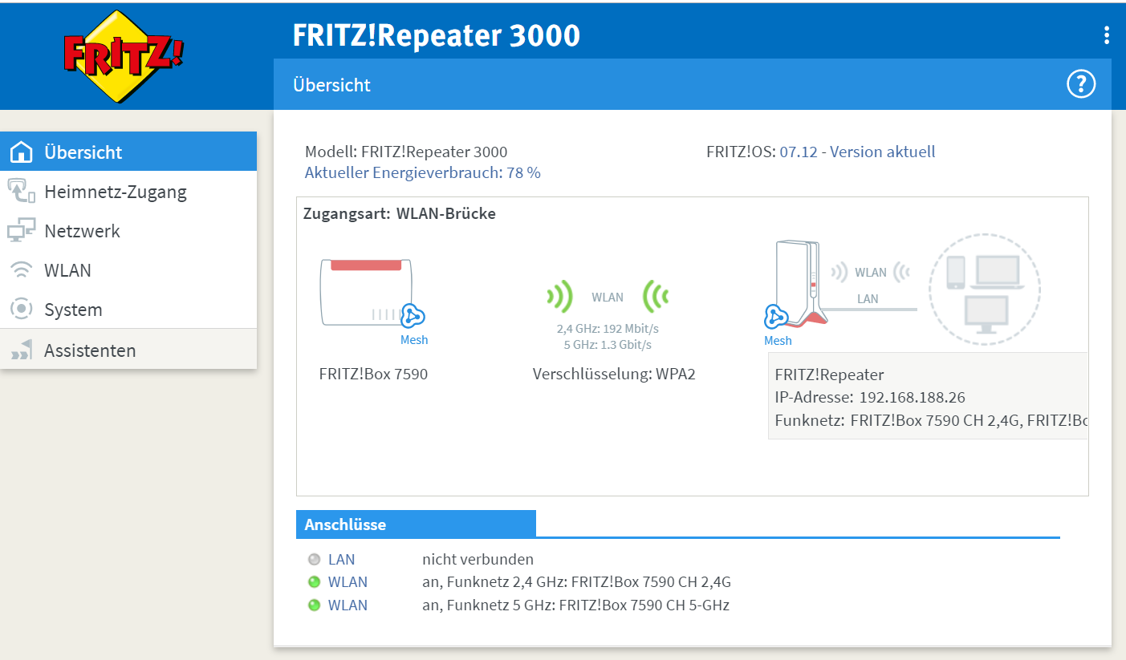Click the Mesh icon on the FRITZ!Box
The height and width of the screenshot is (660, 1126).
(x=413, y=316)
